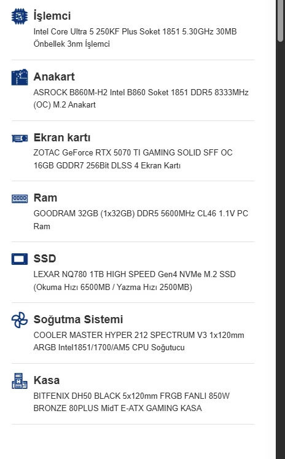Click the vertical scrollbar thumb
This screenshot has width=285, height=459.
(280, 21)
